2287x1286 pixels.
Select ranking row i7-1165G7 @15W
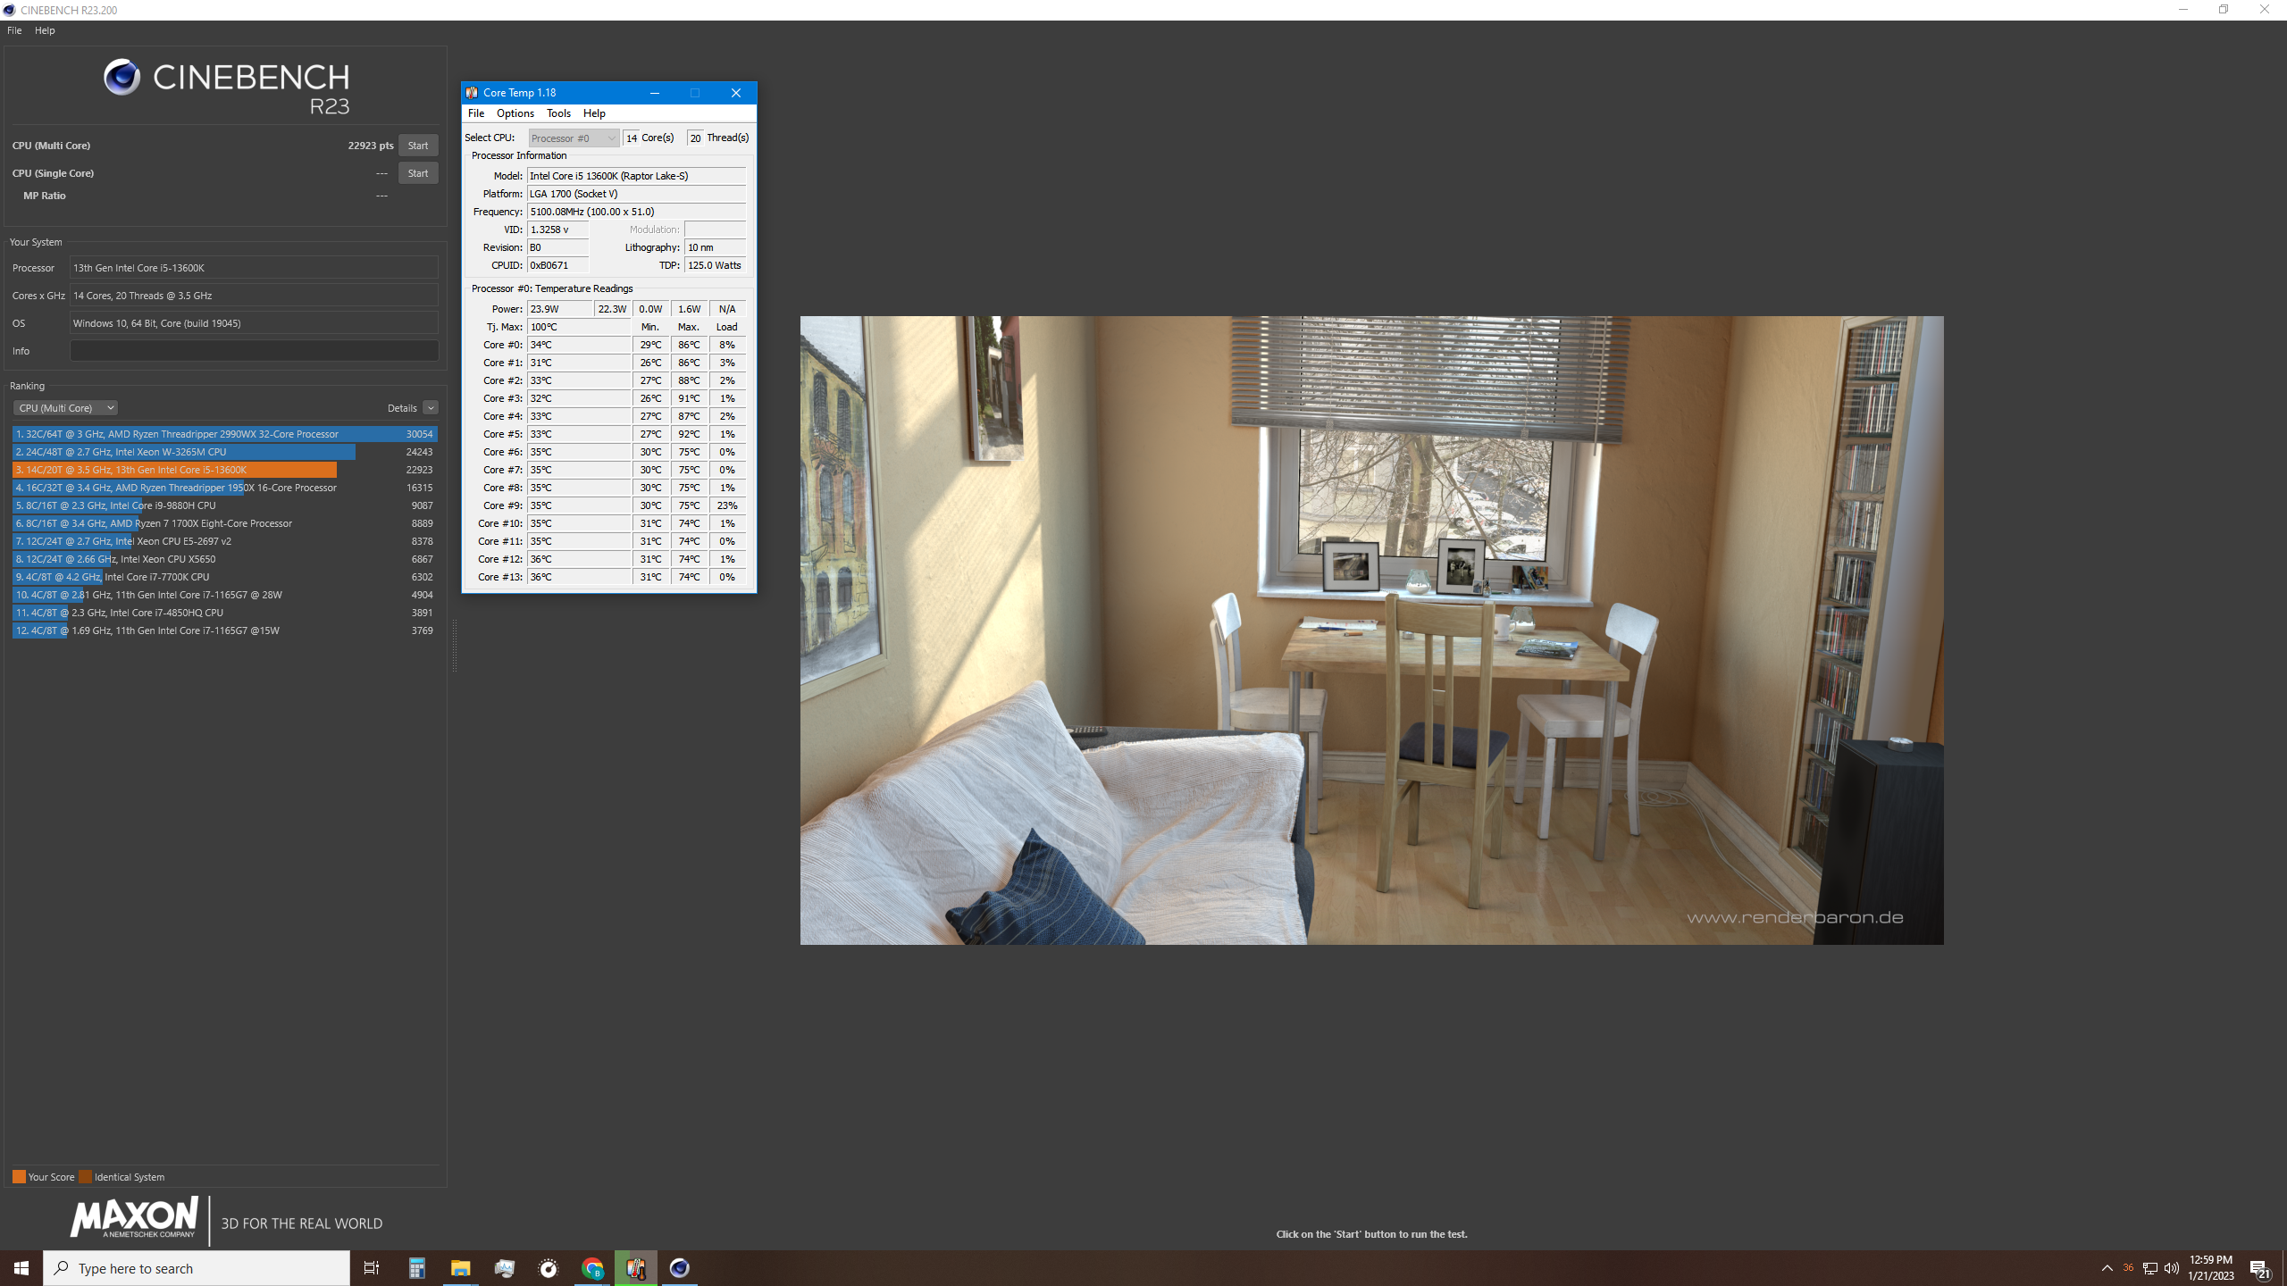(224, 630)
